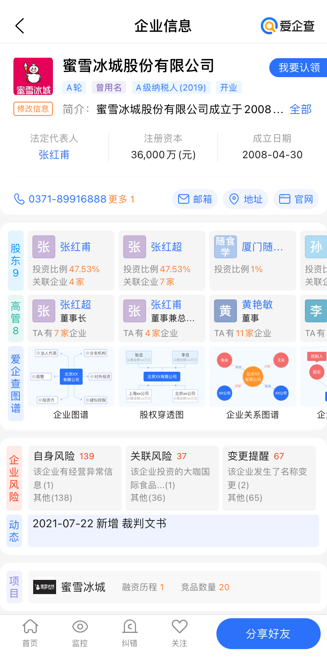Show more phone numbers via 更多 1
327x657 pixels.
click(122, 199)
